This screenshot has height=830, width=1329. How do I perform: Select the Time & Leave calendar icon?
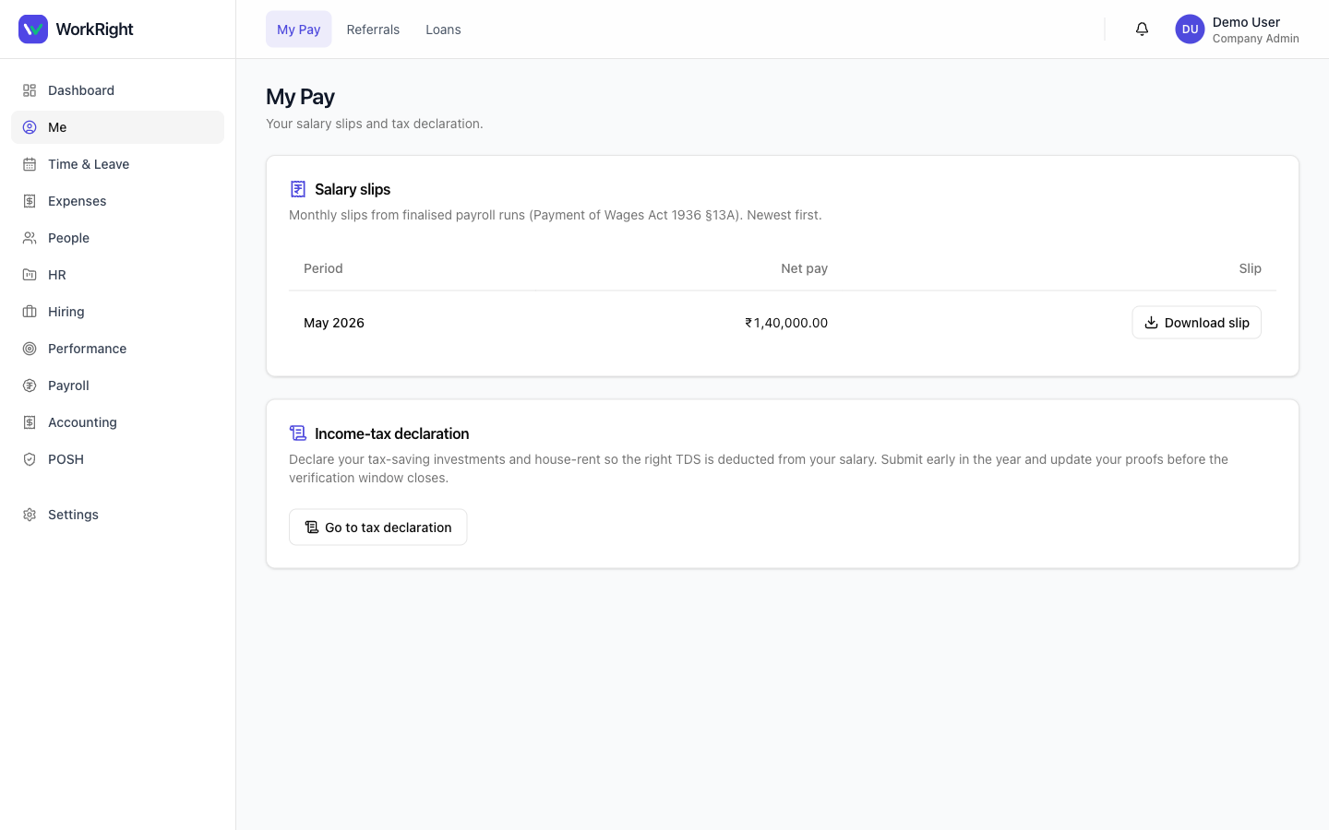click(30, 164)
